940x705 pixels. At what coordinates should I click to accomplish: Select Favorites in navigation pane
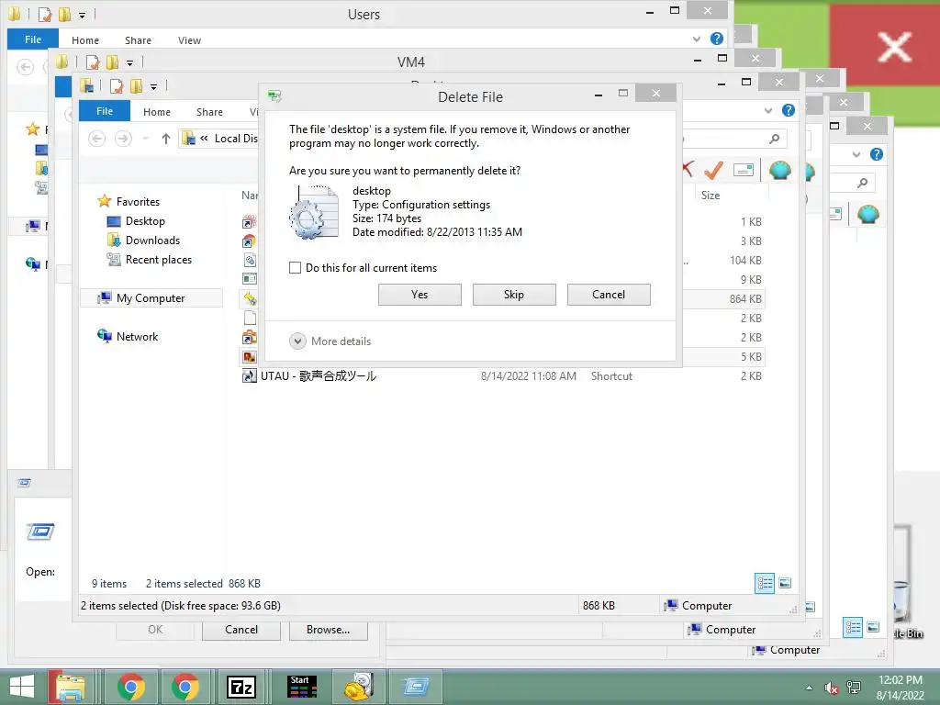coord(138,202)
